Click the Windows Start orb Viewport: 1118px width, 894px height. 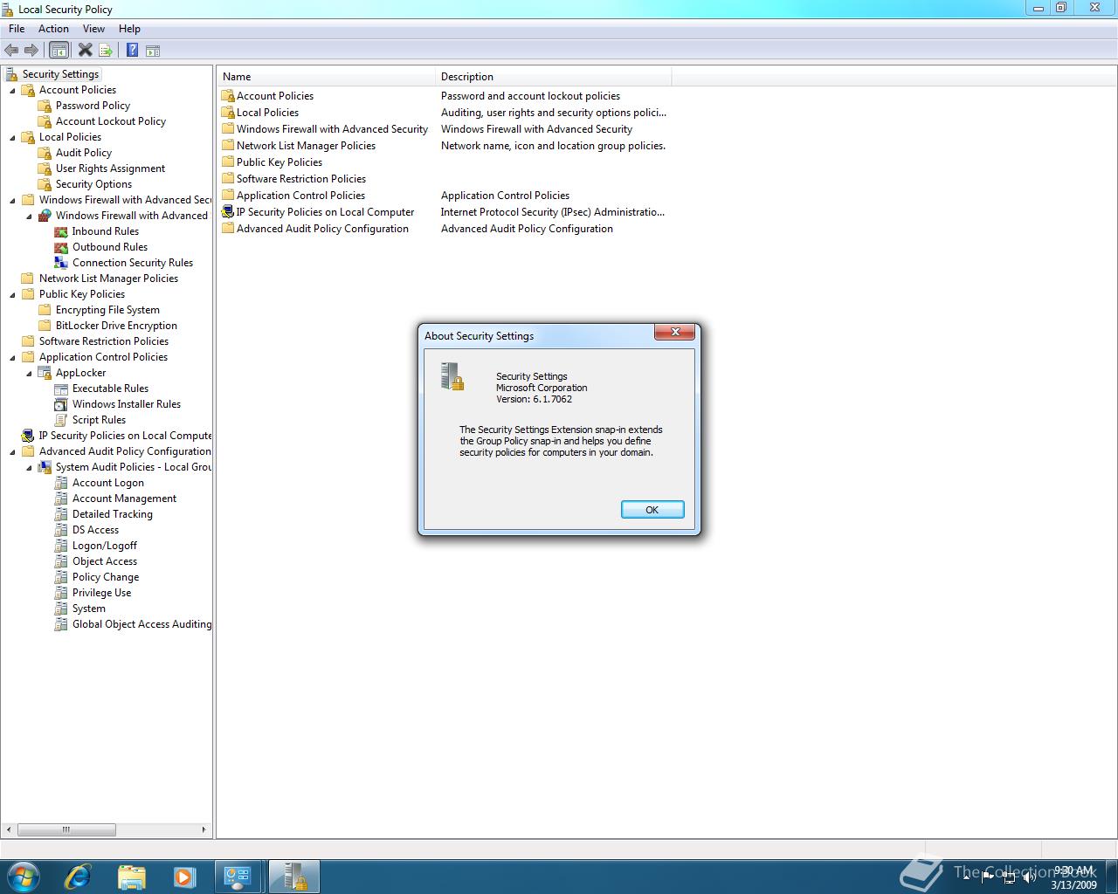[x=23, y=877]
